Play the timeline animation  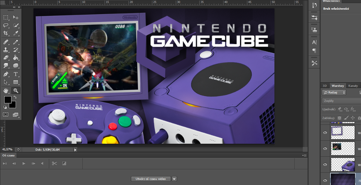pos(24,163)
